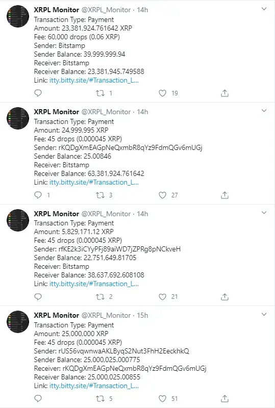Share the 23,381,924.761642 XRP tweet
The width and height of the screenshot is (275, 408).
(224, 93)
